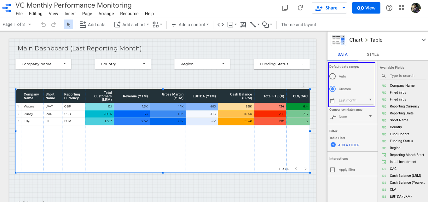
Task: Click the available fields search box
Action: pyautogui.click(x=407, y=76)
